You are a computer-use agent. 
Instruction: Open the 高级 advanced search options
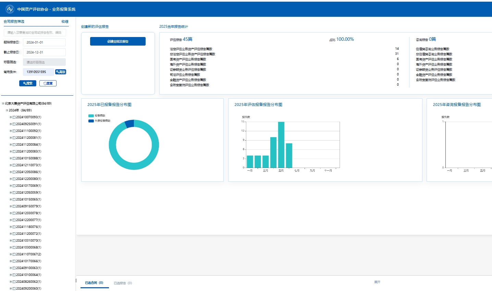61,72
